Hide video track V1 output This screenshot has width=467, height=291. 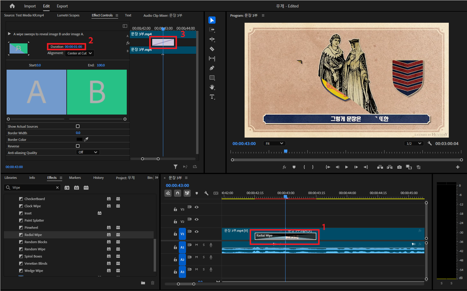pos(197,231)
